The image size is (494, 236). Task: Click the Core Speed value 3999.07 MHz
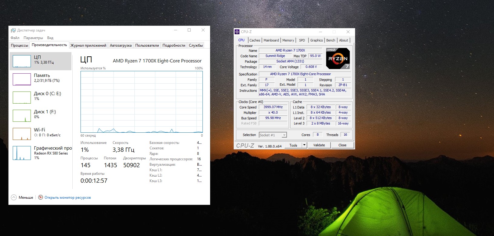[x=273, y=107]
